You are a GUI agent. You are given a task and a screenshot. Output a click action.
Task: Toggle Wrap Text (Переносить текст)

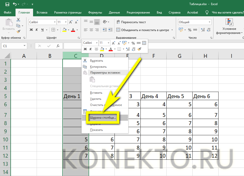pos(131,22)
